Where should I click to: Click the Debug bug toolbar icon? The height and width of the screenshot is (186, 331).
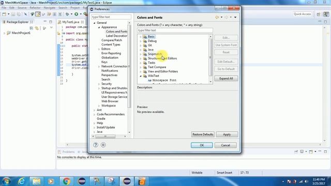67,14
